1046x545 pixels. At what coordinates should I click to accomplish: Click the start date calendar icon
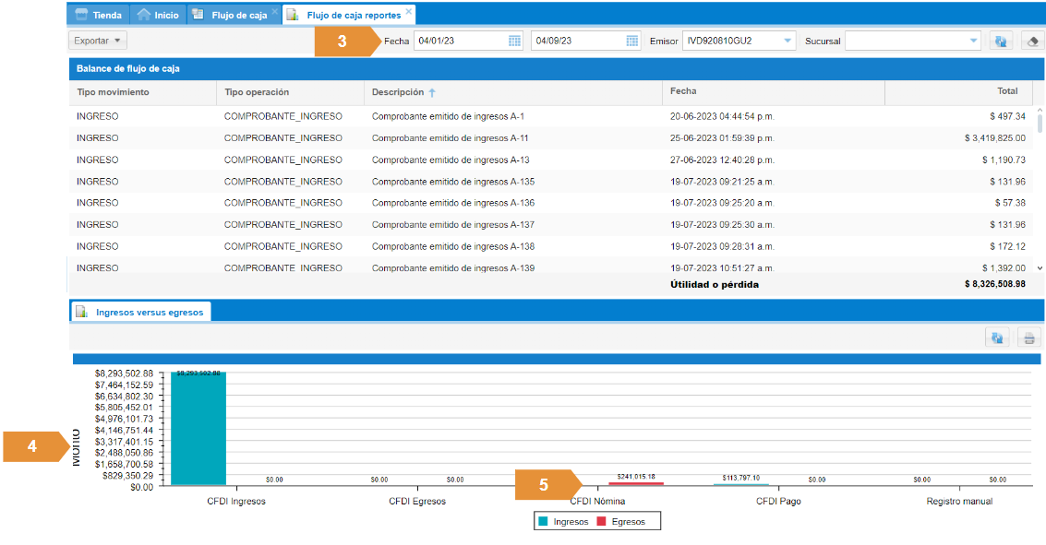click(x=515, y=41)
